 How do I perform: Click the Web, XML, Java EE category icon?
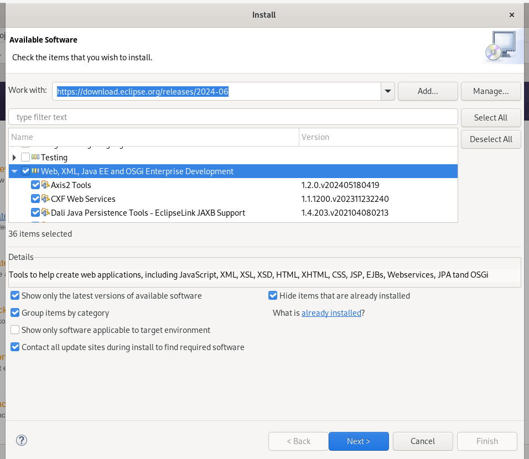tap(35, 171)
